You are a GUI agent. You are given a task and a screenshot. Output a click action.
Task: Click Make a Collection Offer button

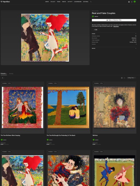click(114, 20)
